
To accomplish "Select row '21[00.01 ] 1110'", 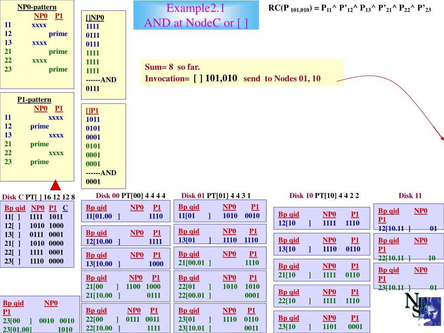I will coord(219,263).
